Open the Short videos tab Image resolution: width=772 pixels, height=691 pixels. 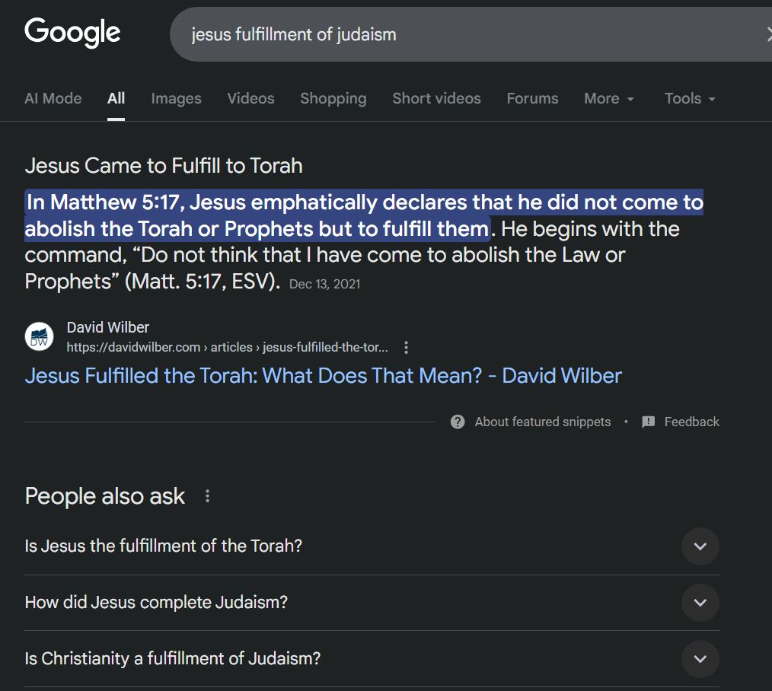pyautogui.click(x=436, y=99)
